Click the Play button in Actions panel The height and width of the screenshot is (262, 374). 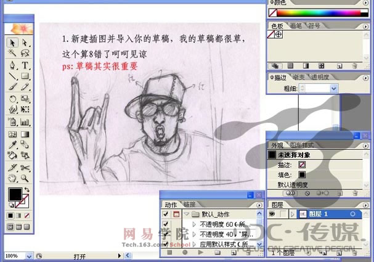(201, 252)
